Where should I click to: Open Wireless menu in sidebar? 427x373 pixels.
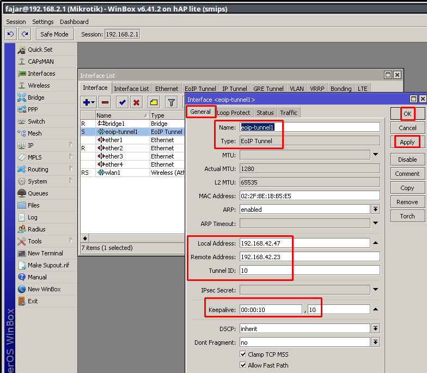pyautogui.click(x=39, y=85)
